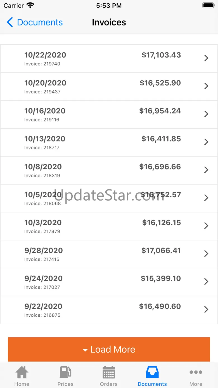Switch to the Prices tab label
The image size is (218, 388).
pos(65,384)
